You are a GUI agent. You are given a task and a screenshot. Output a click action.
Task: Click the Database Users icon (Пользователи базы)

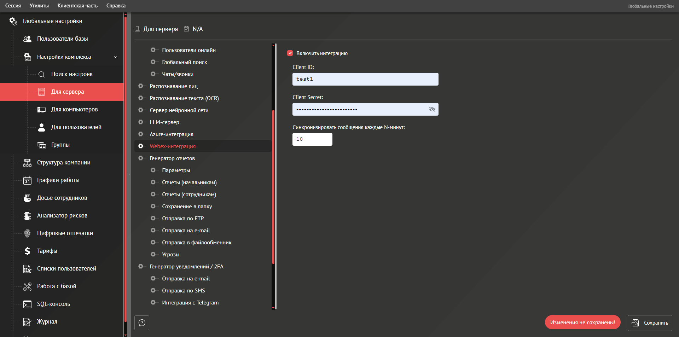pyautogui.click(x=27, y=39)
